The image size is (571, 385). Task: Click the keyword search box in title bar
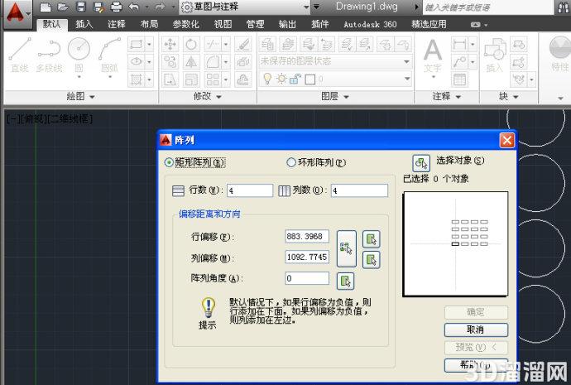488,7
